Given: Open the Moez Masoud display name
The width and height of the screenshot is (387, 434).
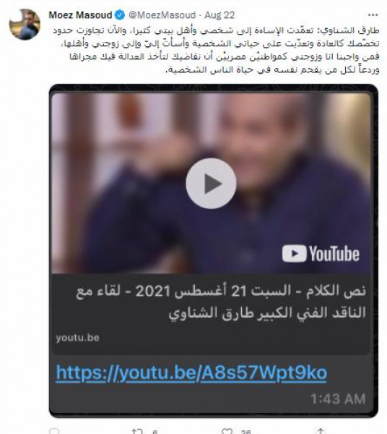Looking at the screenshot, I should coord(80,15).
